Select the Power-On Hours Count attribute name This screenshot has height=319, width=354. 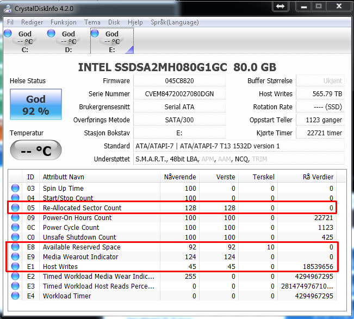(77, 218)
